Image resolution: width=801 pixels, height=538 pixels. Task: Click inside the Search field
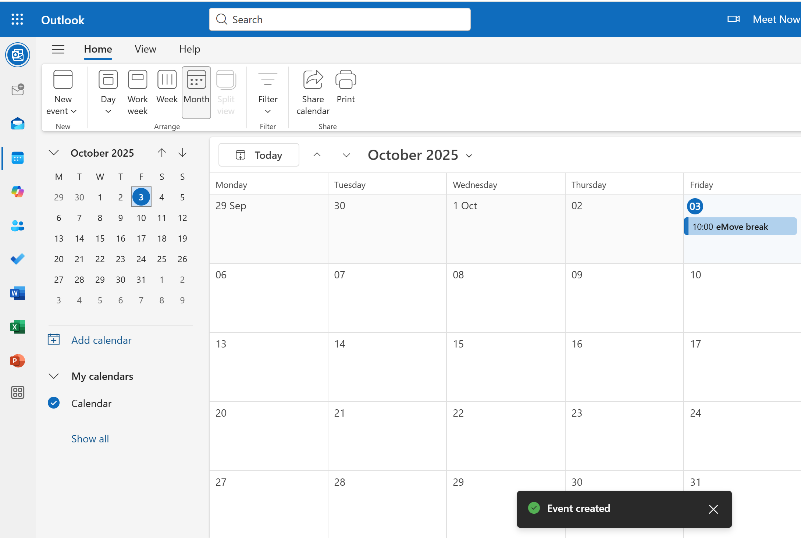click(x=339, y=19)
